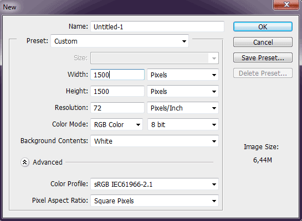
Task: Open Background Contents White dropdown
Action: tap(155, 141)
